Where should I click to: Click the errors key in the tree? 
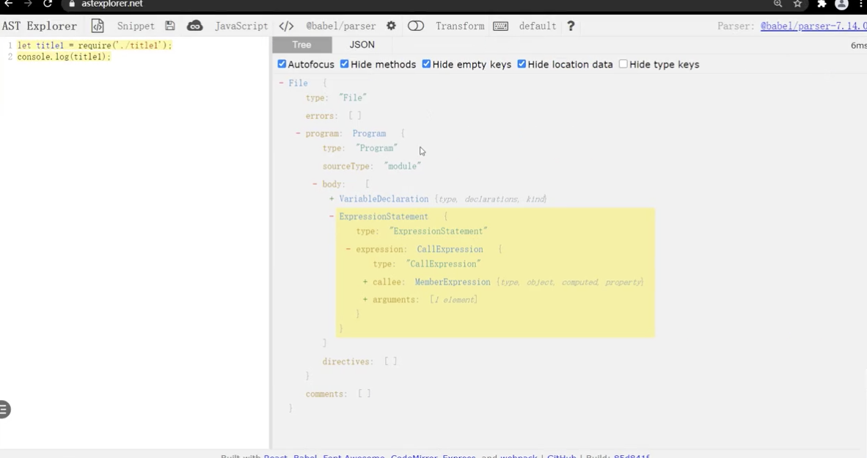(x=321, y=116)
